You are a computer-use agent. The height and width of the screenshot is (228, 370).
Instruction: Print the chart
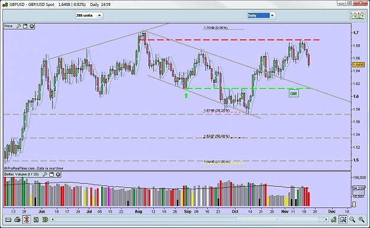tap(17, 220)
